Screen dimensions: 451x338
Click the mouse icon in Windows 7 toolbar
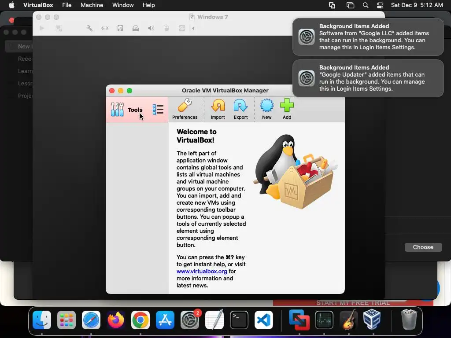[x=166, y=28]
